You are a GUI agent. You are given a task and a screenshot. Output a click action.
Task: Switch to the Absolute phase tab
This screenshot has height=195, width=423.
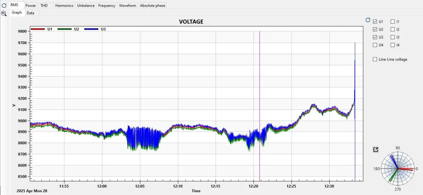[x=152, y=5]
